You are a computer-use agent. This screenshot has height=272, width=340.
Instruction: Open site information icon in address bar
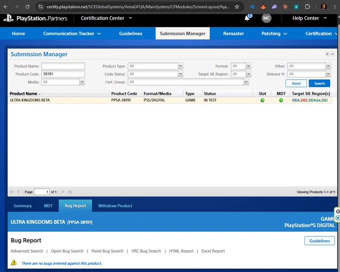coord(40,6)
